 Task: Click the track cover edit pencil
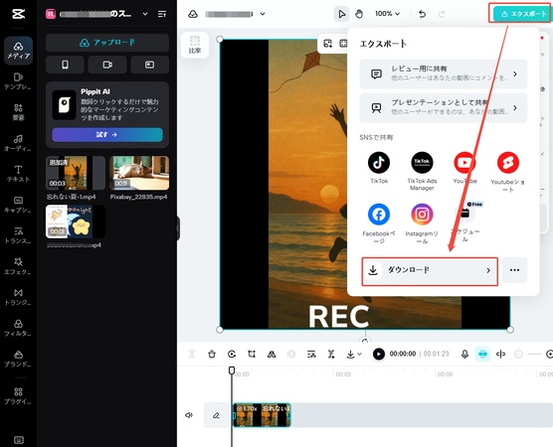(x=216, y=415)
